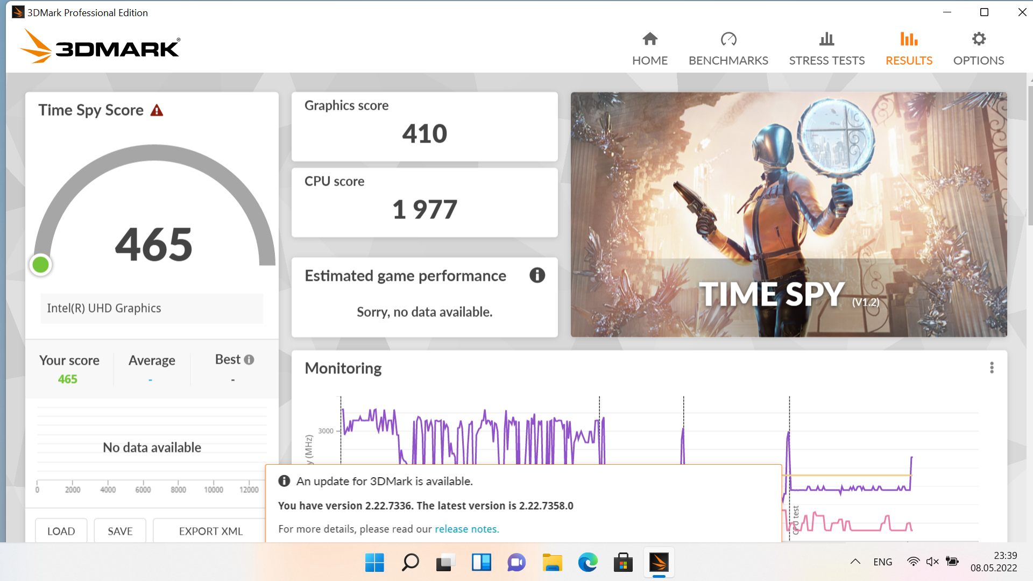Viewport: 1033px width, 581px height.
Task: Switch to the Results tab
Action: pos(909,49)
